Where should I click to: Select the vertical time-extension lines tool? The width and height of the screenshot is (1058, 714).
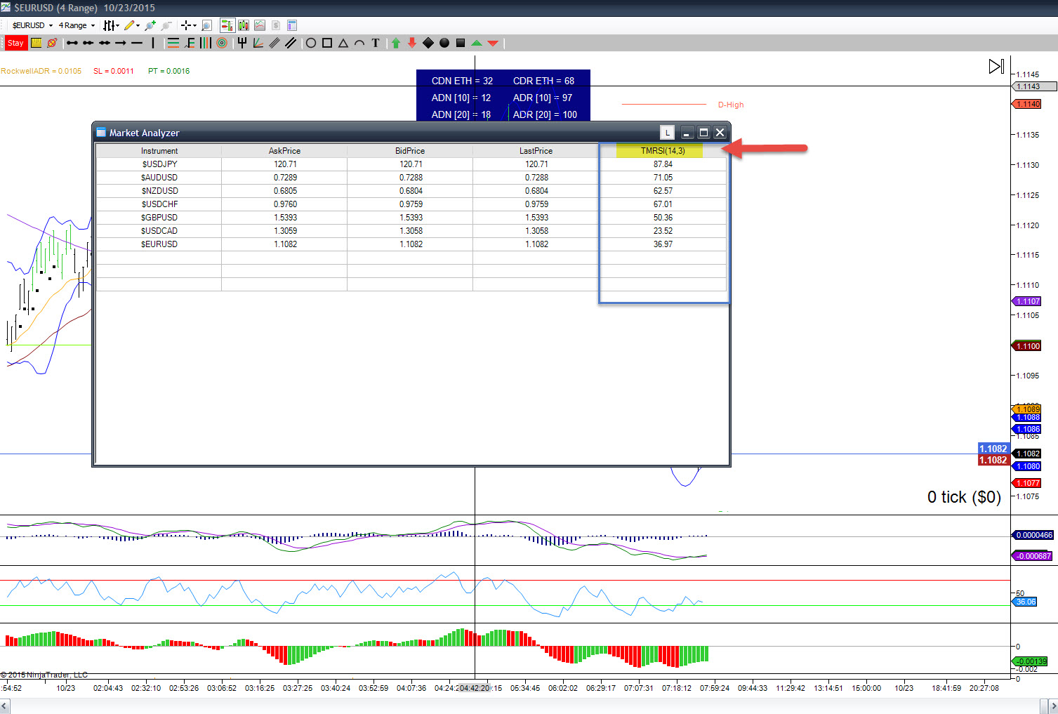[x=206, y=43]
